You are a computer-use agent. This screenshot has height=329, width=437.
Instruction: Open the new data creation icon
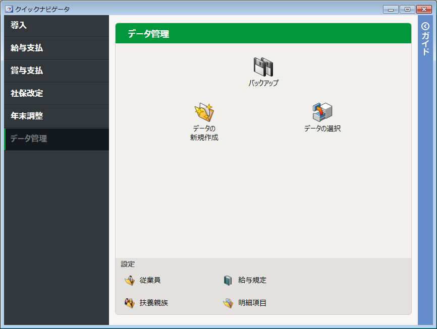click(x=204, y=112)
